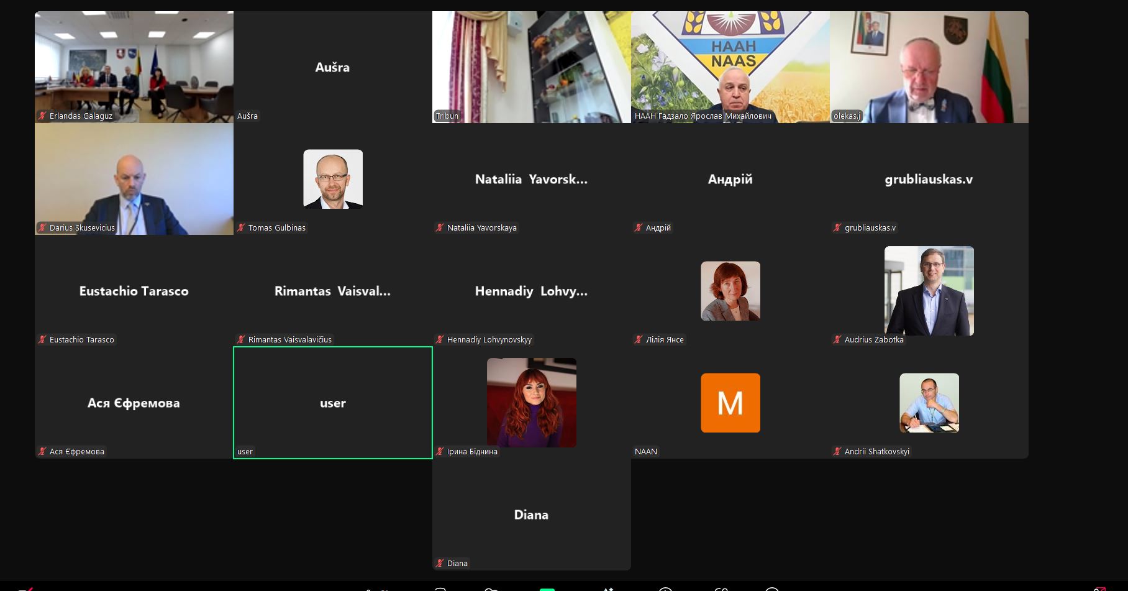The height and width of the screenshot is (591, 1128).
Task: Click muted mic icon beside Erlandas Galaguz
Action: click(42, 116)
